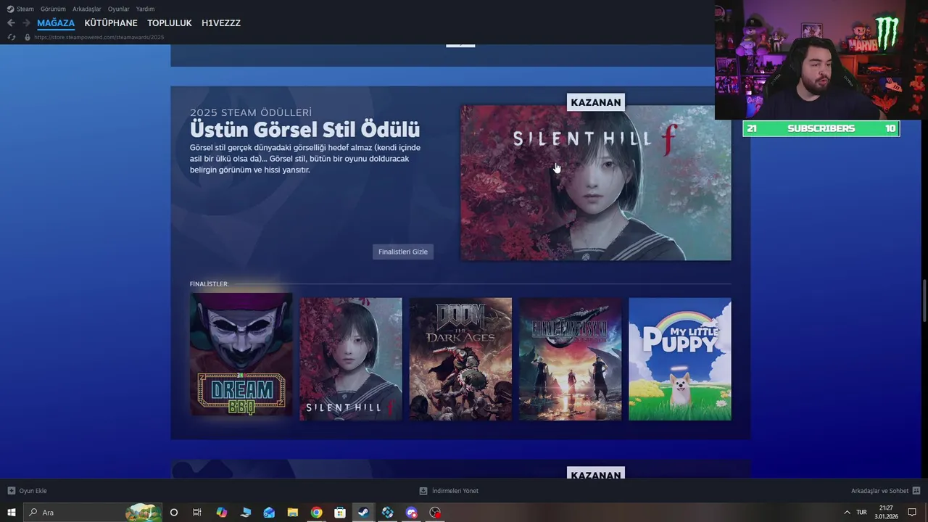Click the KAZANAN label above Silent Hill f
This screenshot has width=928, height=522.
(596, 102)
